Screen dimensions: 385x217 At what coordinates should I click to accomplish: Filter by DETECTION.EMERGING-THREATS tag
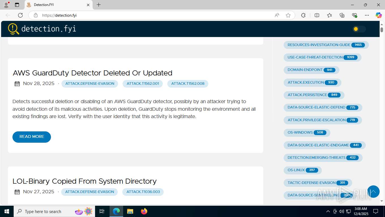323,158
